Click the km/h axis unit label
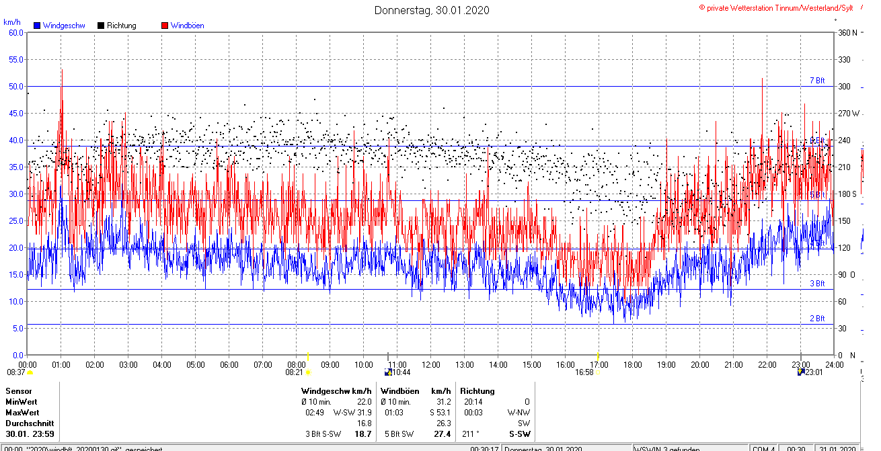 [12, 22]
